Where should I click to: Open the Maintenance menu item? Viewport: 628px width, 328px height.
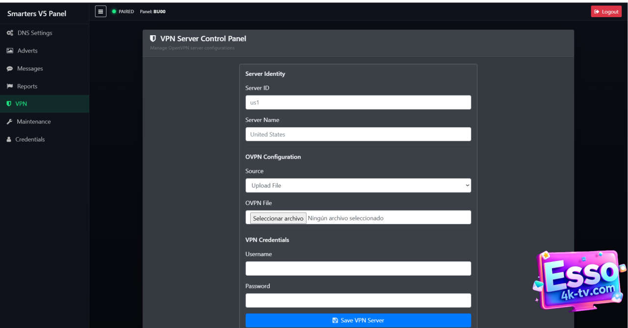click(33, 122)
